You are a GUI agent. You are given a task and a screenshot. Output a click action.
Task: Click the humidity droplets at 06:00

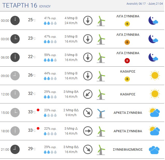[50, 60]
